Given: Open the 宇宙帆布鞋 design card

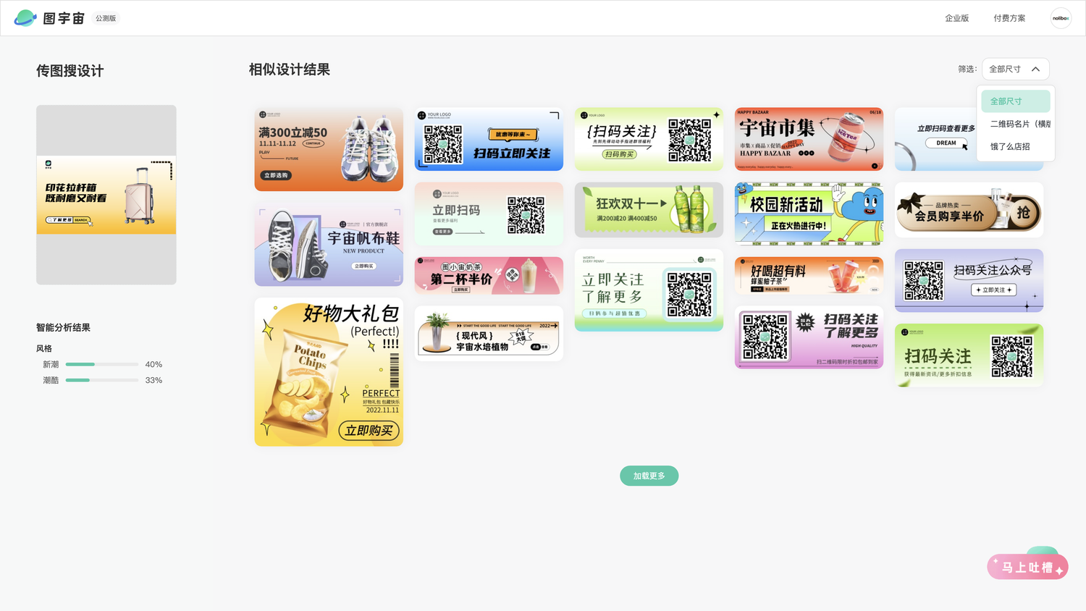Looking at the screenshot, I should point(329,245).
